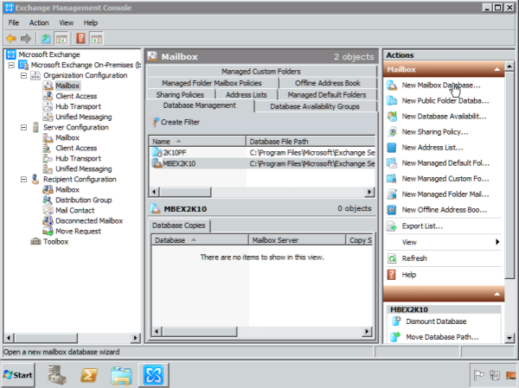
Task: Switch to the Managed Default Folders tab
Action: 327,95
